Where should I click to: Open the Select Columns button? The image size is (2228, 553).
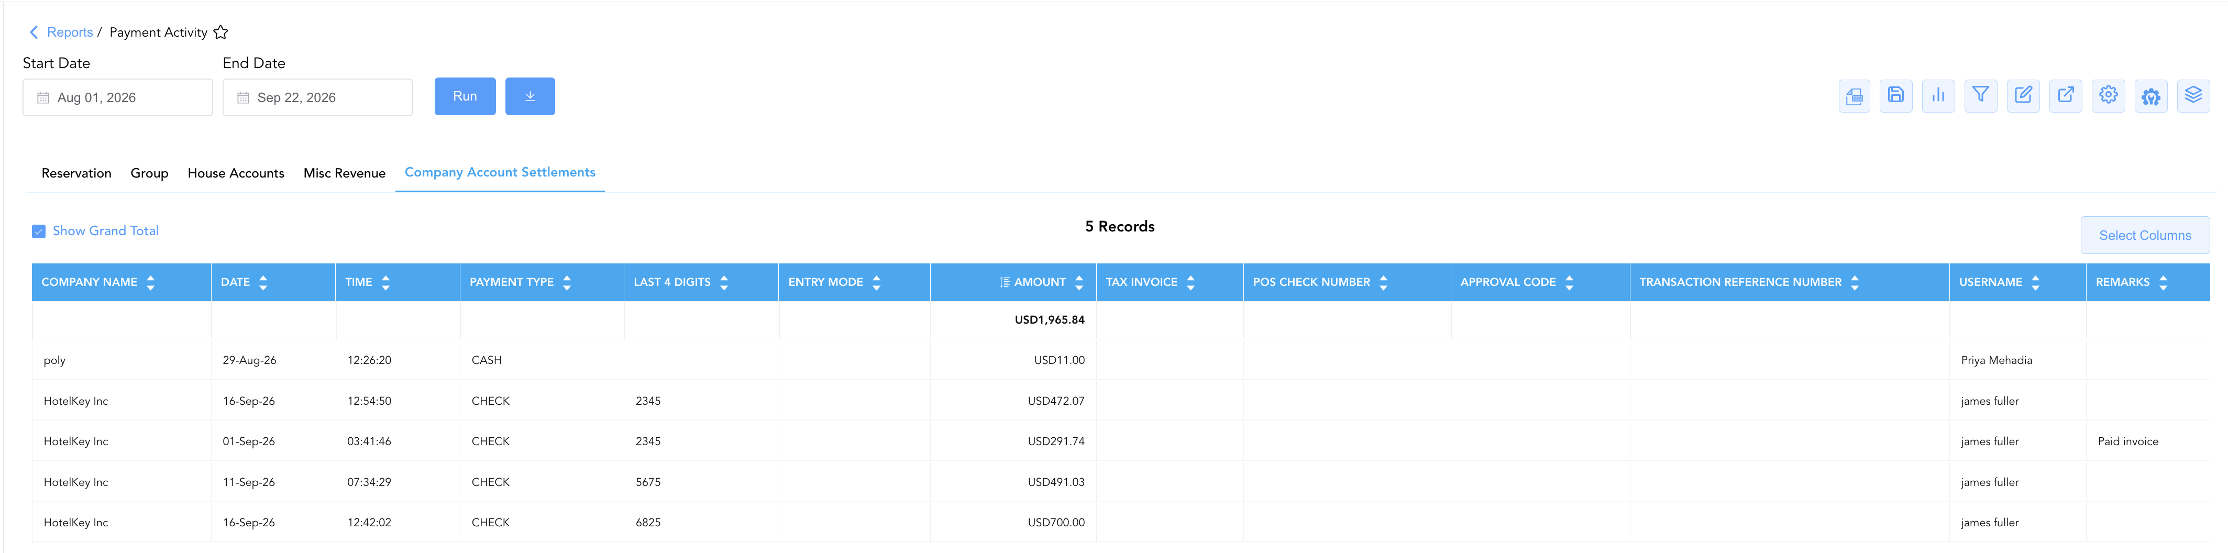2144,236
